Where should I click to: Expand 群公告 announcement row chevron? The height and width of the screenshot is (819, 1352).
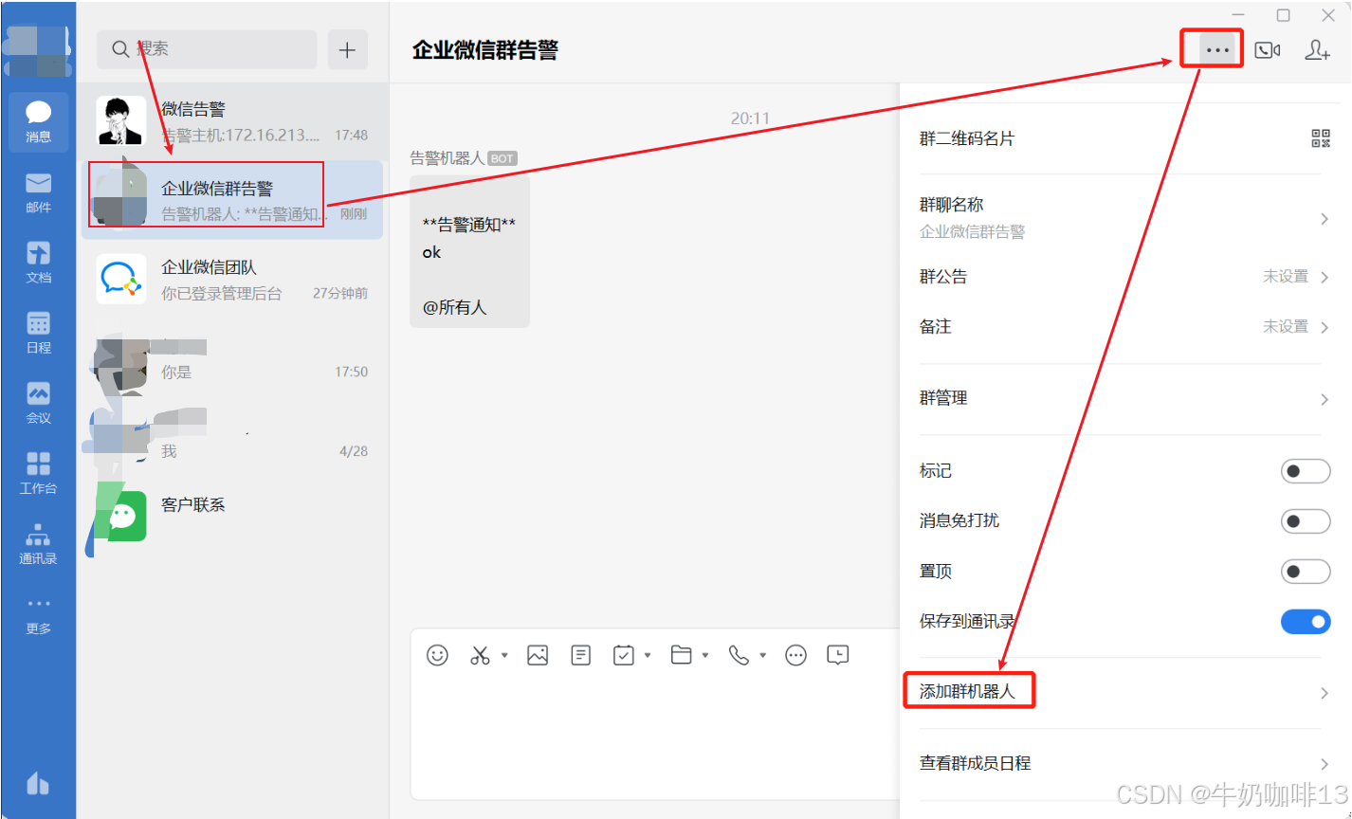[1325, 277]
